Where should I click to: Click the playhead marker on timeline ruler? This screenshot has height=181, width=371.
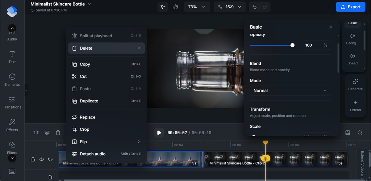pyautogui.click(x=266, y=143)
